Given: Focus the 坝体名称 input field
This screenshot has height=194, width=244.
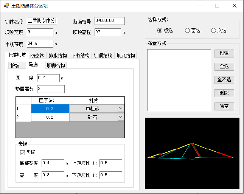Looking at the screenshot, I should 42,21.
